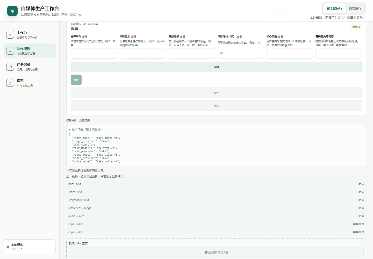Open 任务记录 navigation item
The width and height of the screenshot is (373, 259).
(30, 67)
